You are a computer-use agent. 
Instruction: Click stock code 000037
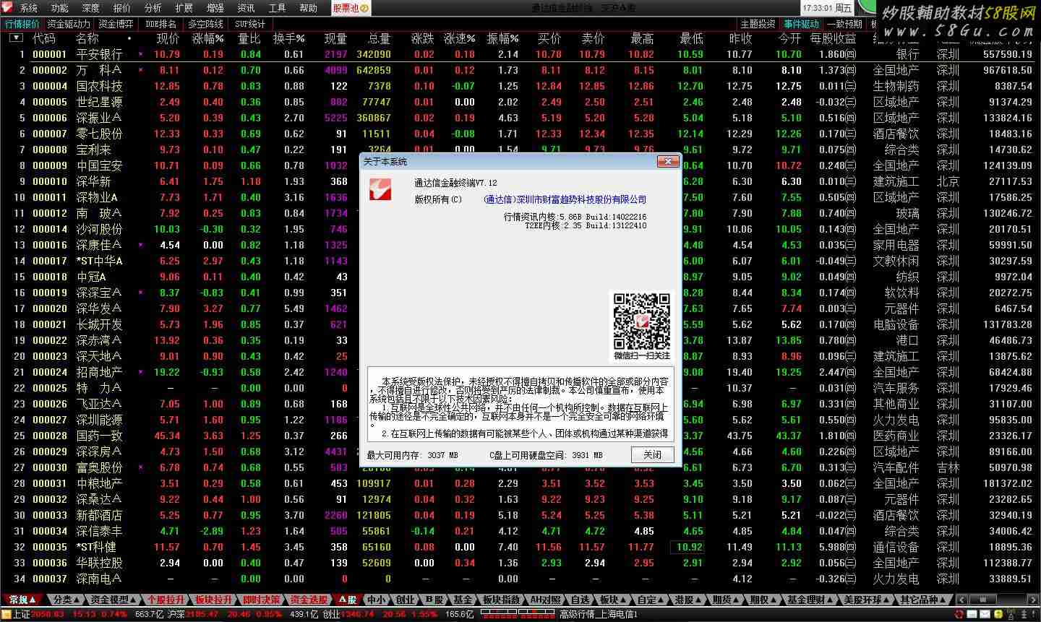(x=50, y=579)
